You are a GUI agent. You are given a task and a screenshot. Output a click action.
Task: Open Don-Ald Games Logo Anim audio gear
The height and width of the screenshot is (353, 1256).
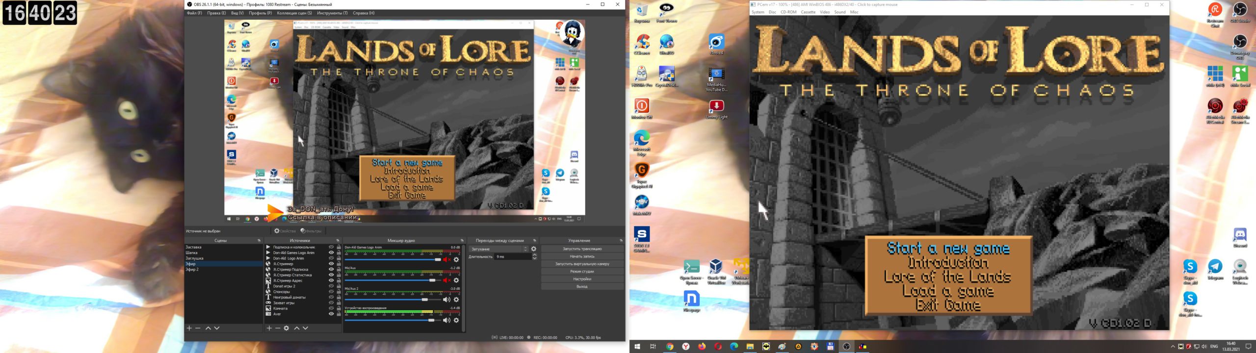click(x=456, y=259)
